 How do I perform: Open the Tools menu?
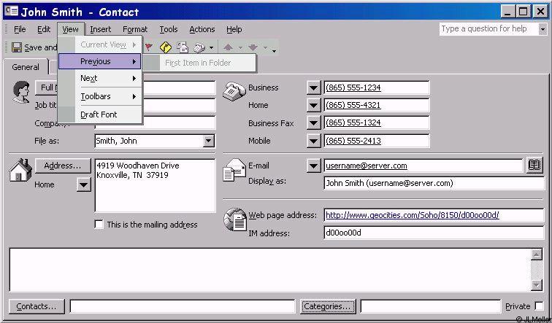tap(169, 29)
